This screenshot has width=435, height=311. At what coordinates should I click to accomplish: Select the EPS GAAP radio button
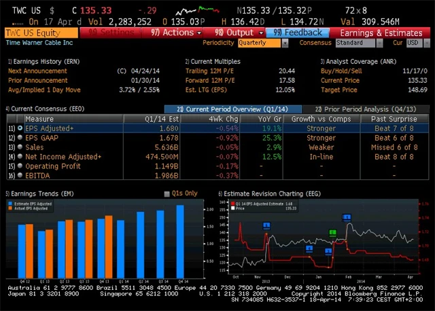[x=20, y=137]
